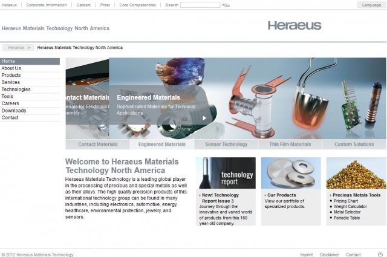Viewport: 387px width, 257px height.
Task: Click the Go search button
Action: [226, 5]
